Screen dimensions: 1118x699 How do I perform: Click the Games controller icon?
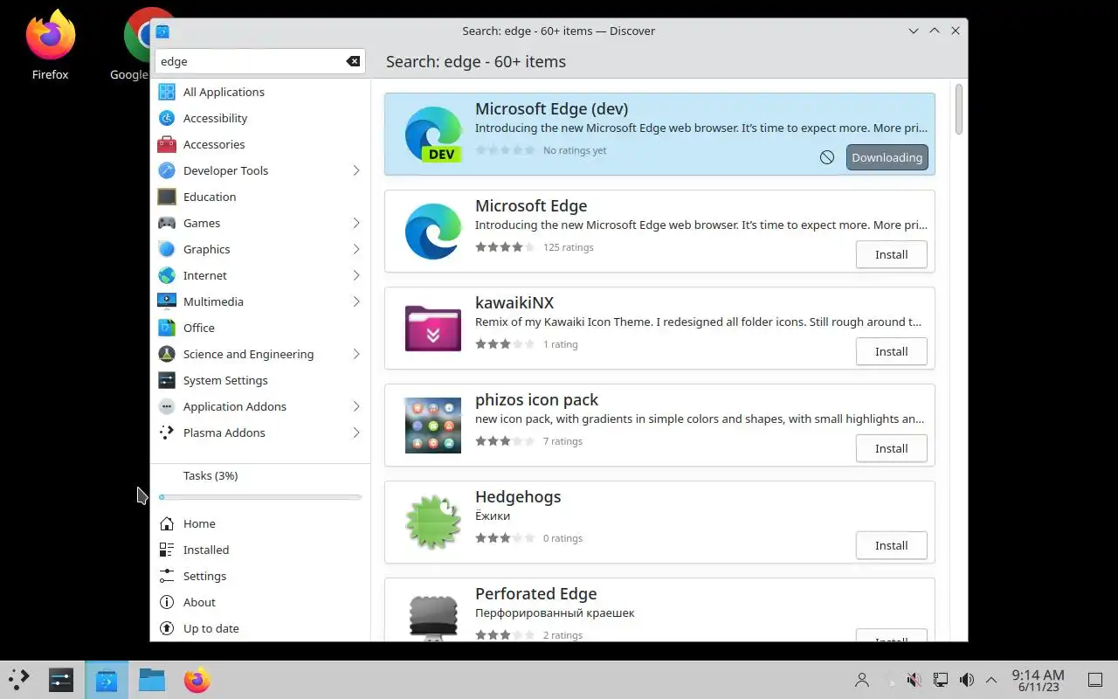[x=167, y=223]
